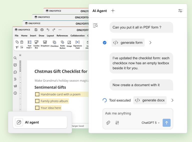
Task: Check the Your idea here checkbox
Action: coord(37,108)
